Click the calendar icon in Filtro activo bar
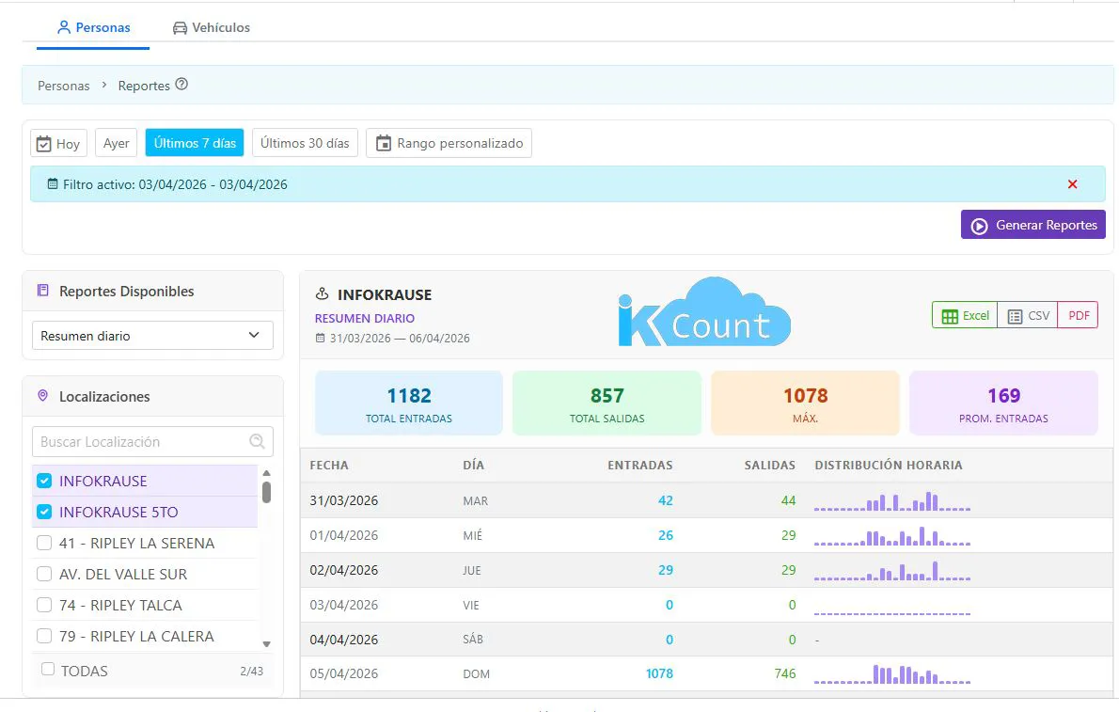The height and width of the screenshot is (712, 1119). pos(53,184)
